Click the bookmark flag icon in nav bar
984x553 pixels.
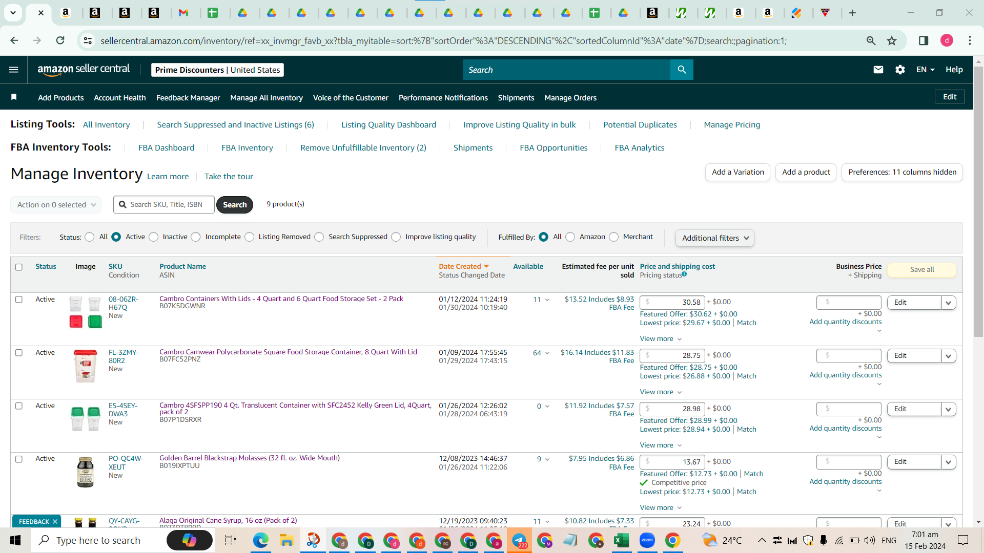[x=14, y=97]
